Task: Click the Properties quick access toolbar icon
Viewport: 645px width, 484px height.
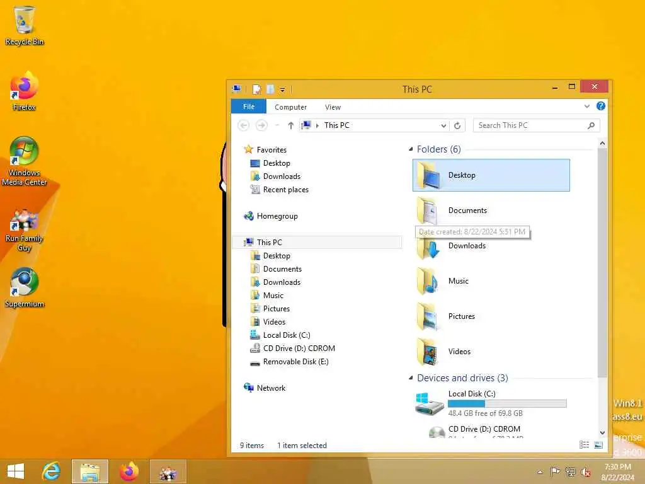Action: (x=257, y=89)
